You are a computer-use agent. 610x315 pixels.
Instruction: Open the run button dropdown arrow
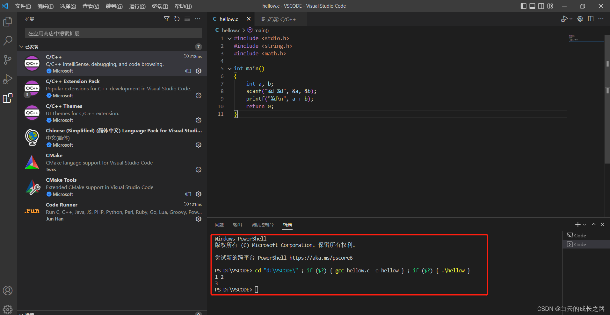click(x=571, y=19)
